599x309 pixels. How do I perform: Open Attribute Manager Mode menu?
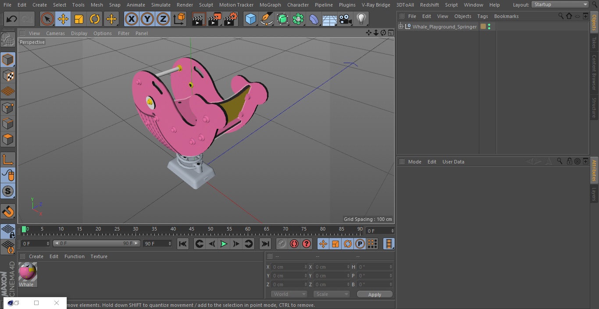414,162
